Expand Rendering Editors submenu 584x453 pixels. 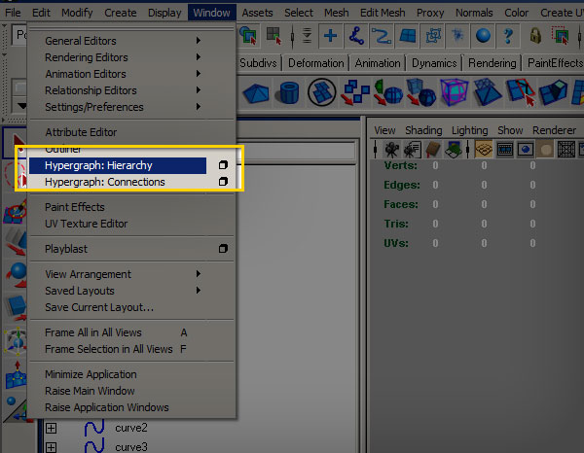[x=123, y=57]
